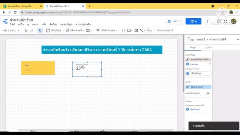The image size is (240, 135).
Task: Go back in the browser
Action: (x=4, y=12)
